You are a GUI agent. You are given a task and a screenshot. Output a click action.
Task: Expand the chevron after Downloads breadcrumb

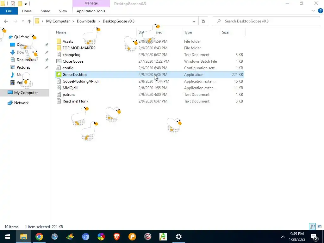click(99, 21)
